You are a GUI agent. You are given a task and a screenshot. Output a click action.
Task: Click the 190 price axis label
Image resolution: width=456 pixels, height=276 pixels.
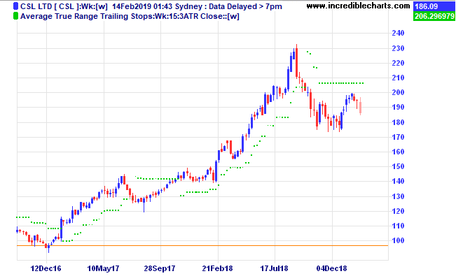(398, 107)
